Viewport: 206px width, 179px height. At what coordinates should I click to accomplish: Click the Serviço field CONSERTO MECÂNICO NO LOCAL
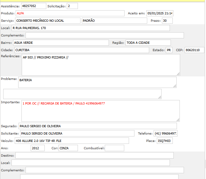(x=48, y=21)
